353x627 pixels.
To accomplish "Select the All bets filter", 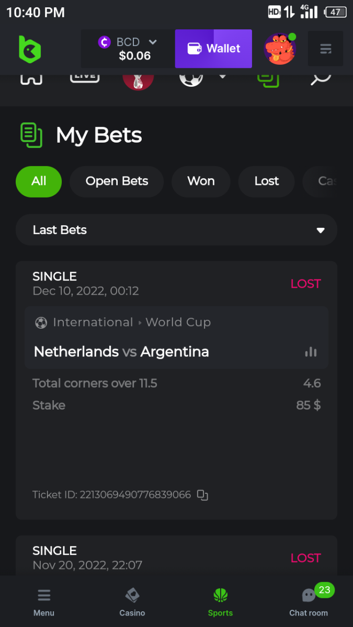I will tap(39, 181).
